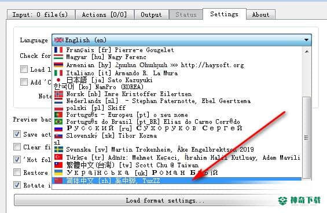
Task: Uncheck the Save act... checkbox
Action: click(17, 134)
